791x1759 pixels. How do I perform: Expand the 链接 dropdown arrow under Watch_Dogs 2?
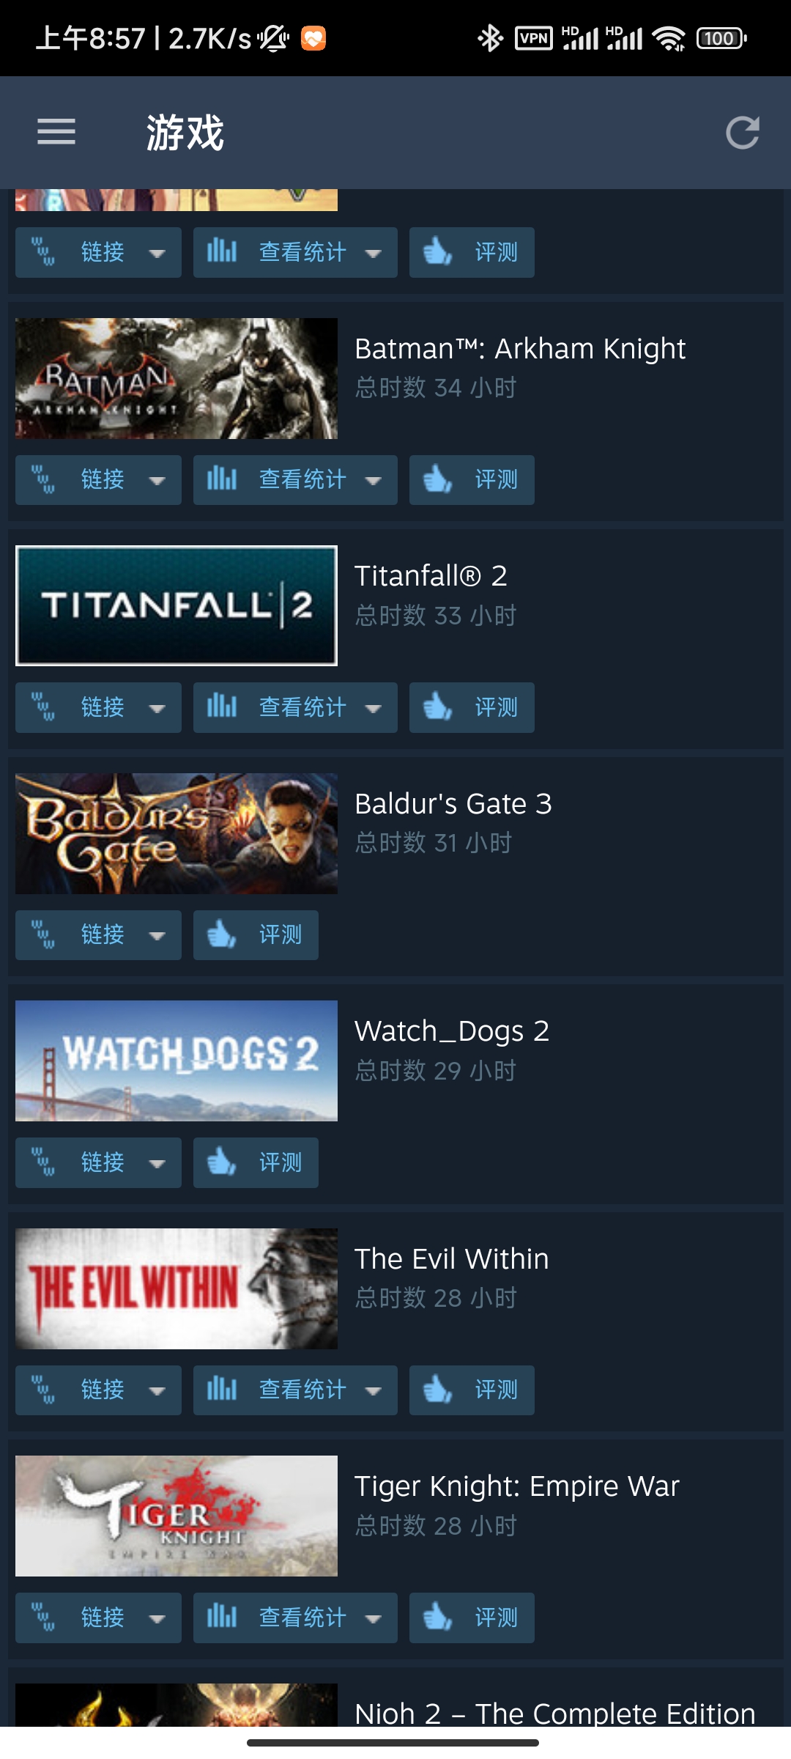click(x=157, y=1164)
